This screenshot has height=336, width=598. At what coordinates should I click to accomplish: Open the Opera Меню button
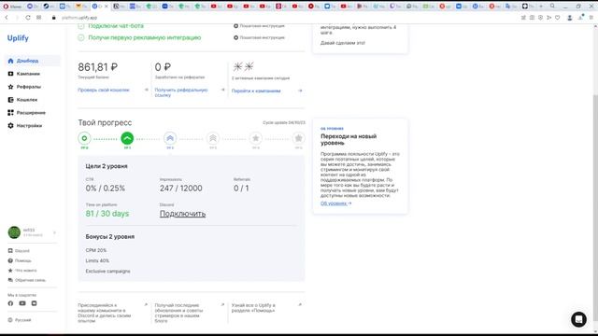click(12, 7)
